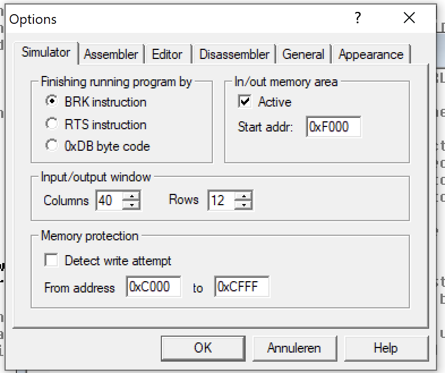Open the Editor tab
Viewport: 445px width, 373px height.
click(x=167, y=54)
